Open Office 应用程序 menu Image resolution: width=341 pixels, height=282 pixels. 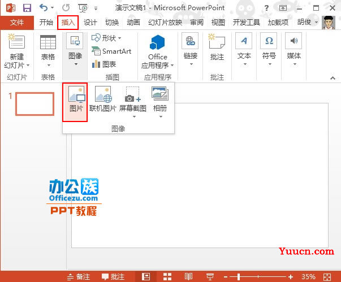(x=157, y=51)
